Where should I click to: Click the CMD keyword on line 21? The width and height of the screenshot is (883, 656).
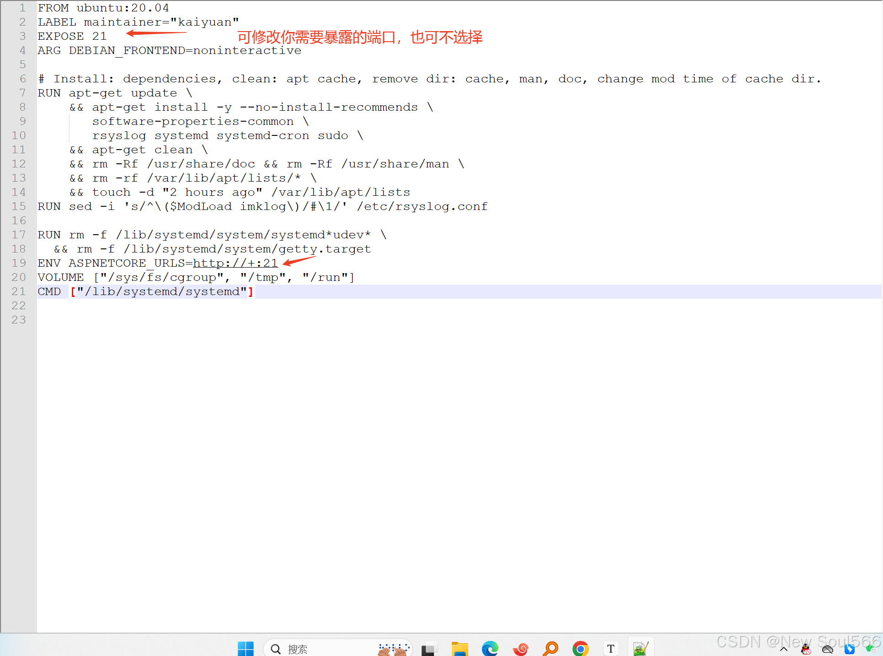[49, 291]
